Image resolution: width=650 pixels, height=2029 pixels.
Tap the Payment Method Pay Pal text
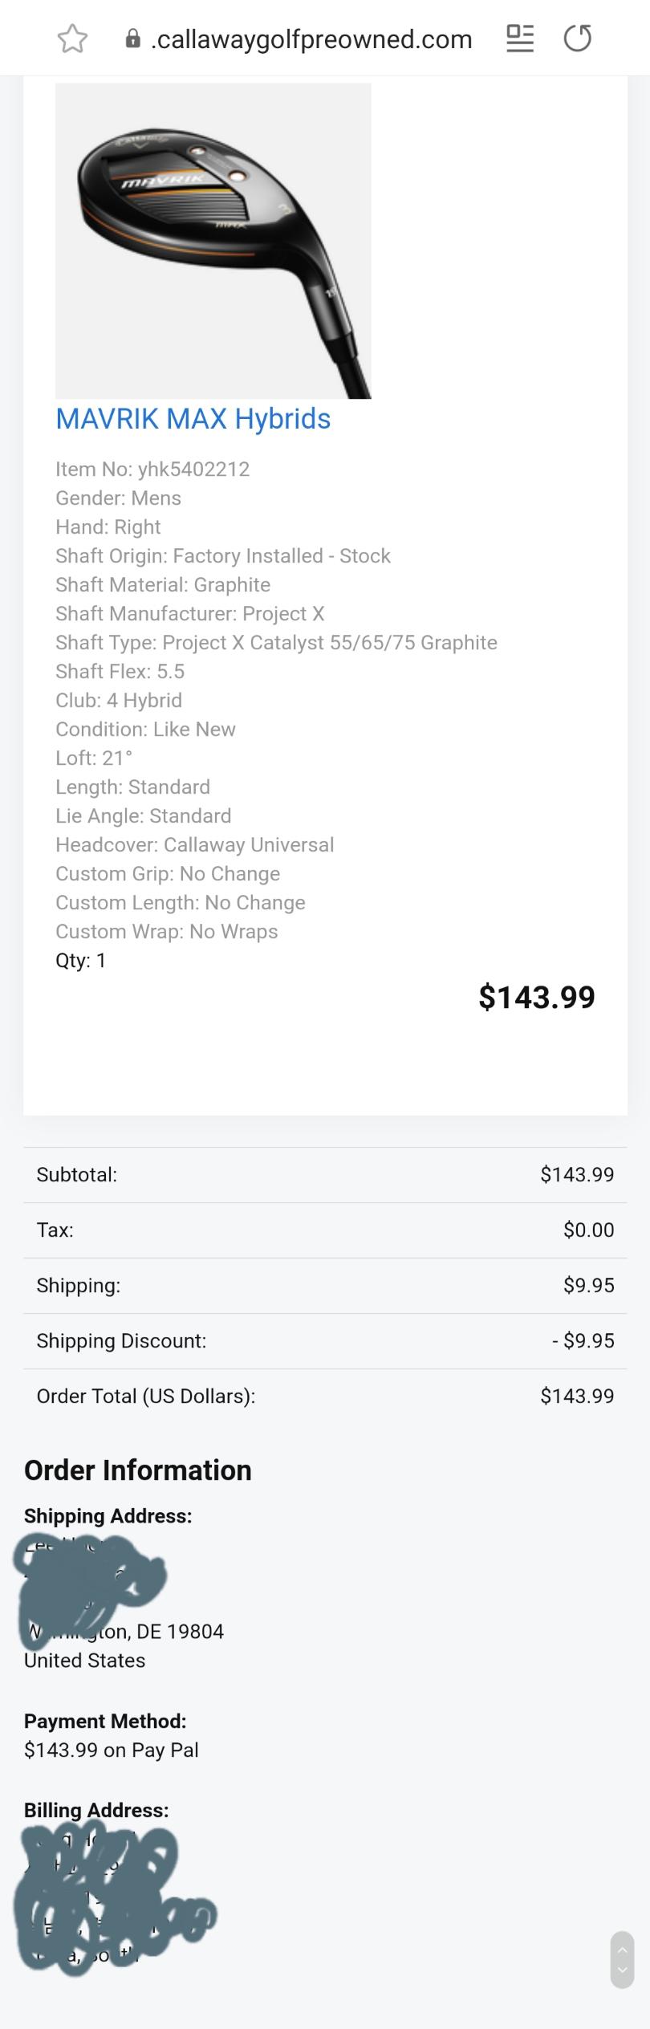tap(112, 1750)
